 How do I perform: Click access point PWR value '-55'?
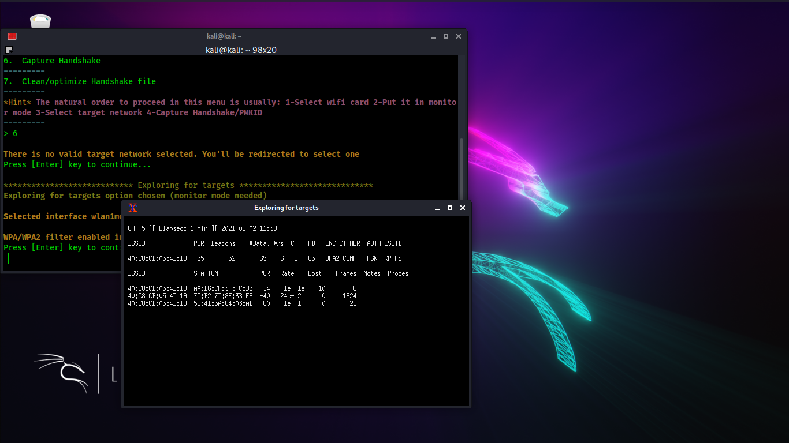[199, 258]
